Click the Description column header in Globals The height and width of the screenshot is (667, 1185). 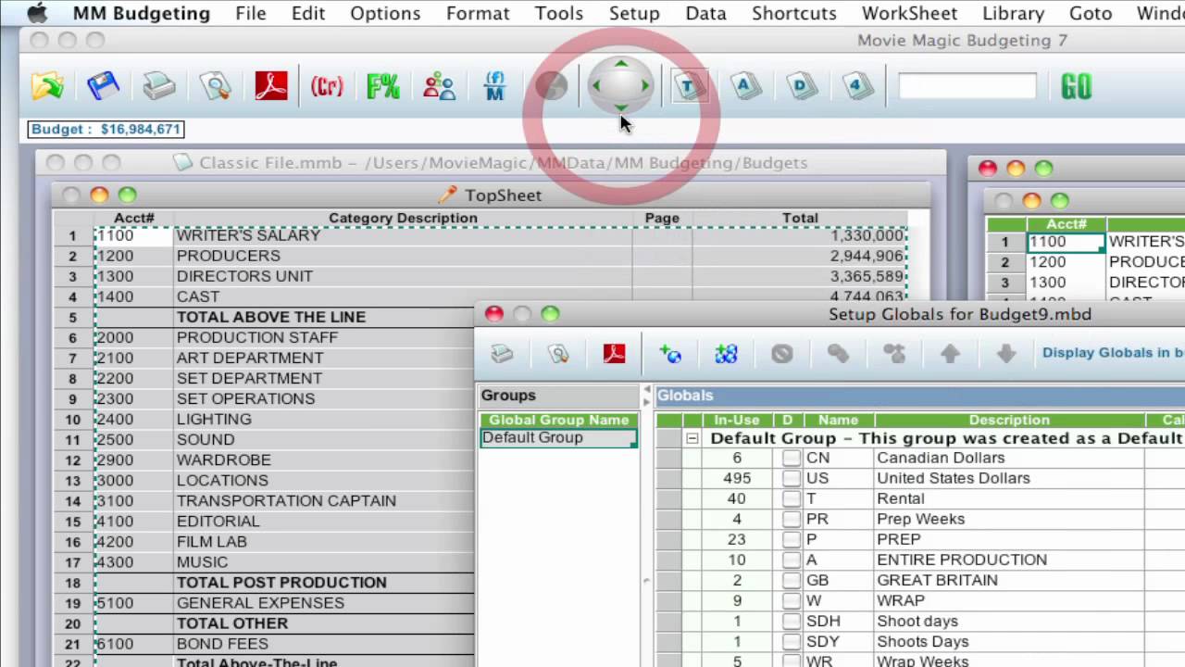(1009, 420)
